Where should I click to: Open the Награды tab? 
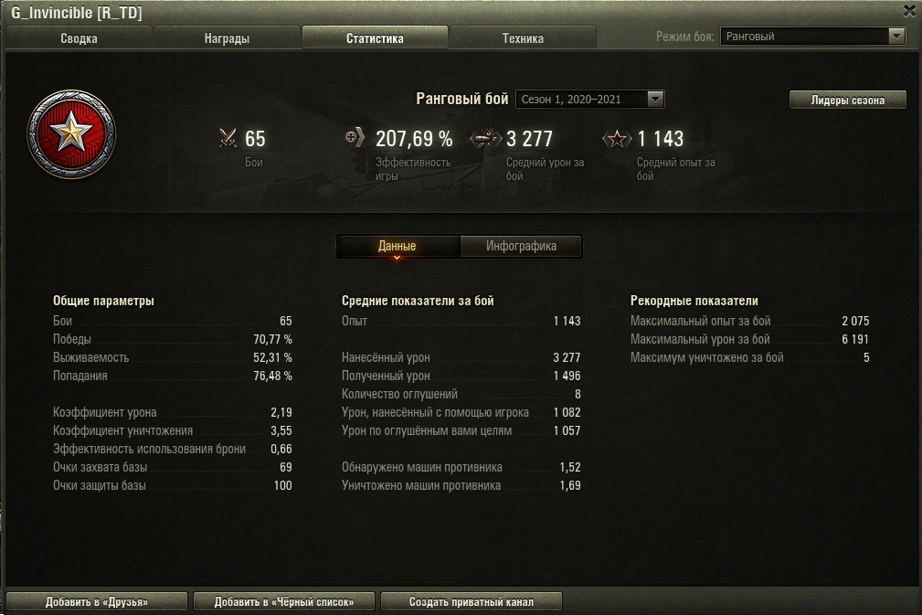tap(227, 38)
